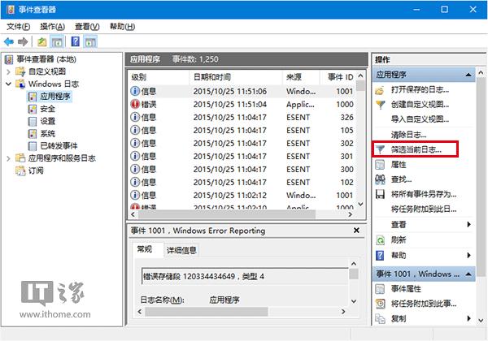The height and width of the screenshot is (341, 488).
Task: Click the event list horizontal scrollbar
Action: tap(226, 214)
